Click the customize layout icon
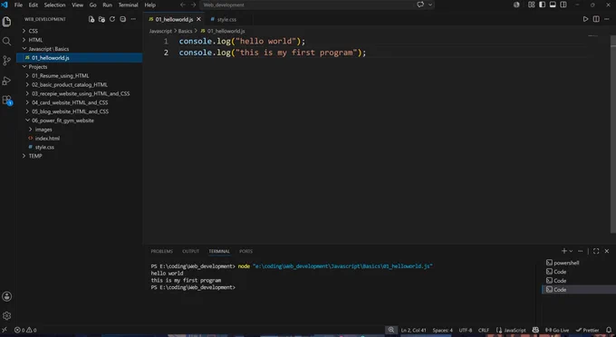This screenshot has height=337, width=616. 531,5
